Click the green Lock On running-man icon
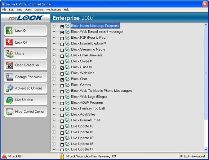Screen dimensions: 209x160 click(x=9, y=31)
